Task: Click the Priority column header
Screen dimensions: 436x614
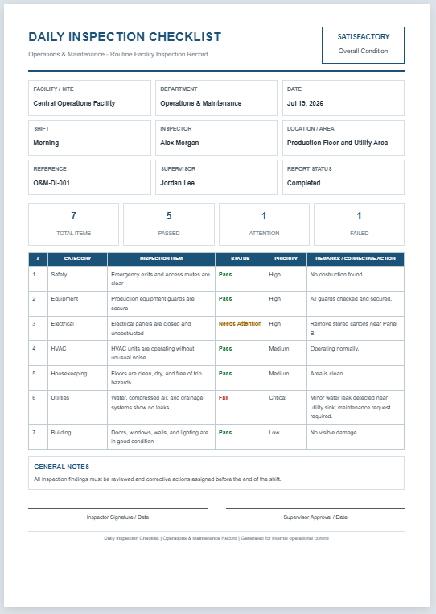Action: click(x=286, y=259)
